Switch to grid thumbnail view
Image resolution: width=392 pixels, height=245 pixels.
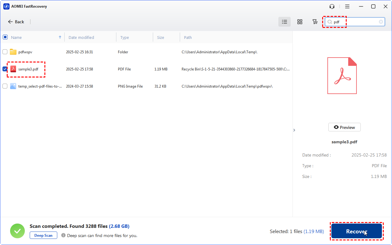[300, 22]
